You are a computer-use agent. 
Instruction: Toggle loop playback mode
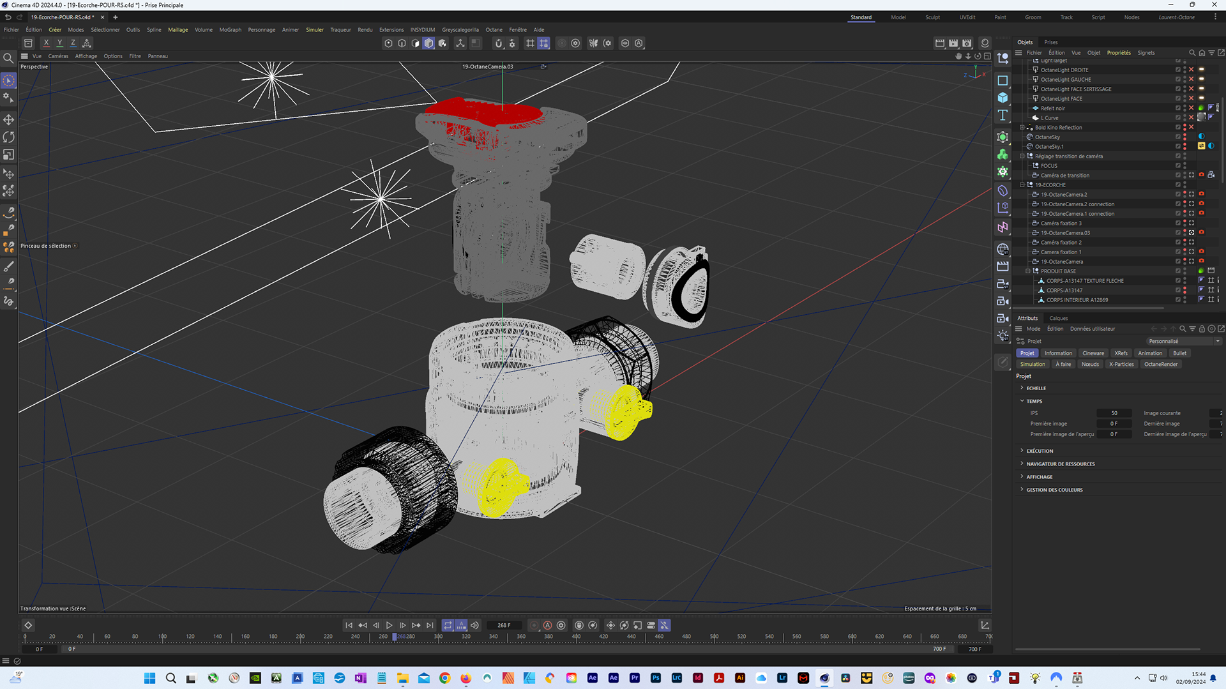(448, 626)
